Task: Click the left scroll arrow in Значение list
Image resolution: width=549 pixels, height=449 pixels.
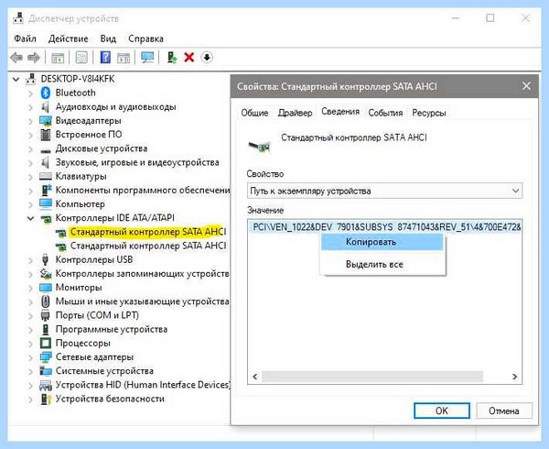Action: (255, 377)
